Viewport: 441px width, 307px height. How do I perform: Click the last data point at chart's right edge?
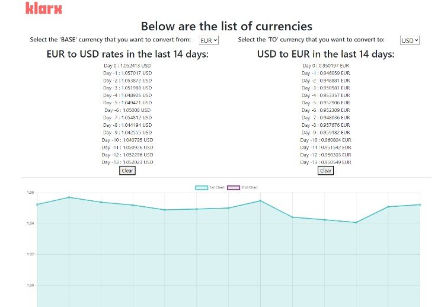point(420,204)
